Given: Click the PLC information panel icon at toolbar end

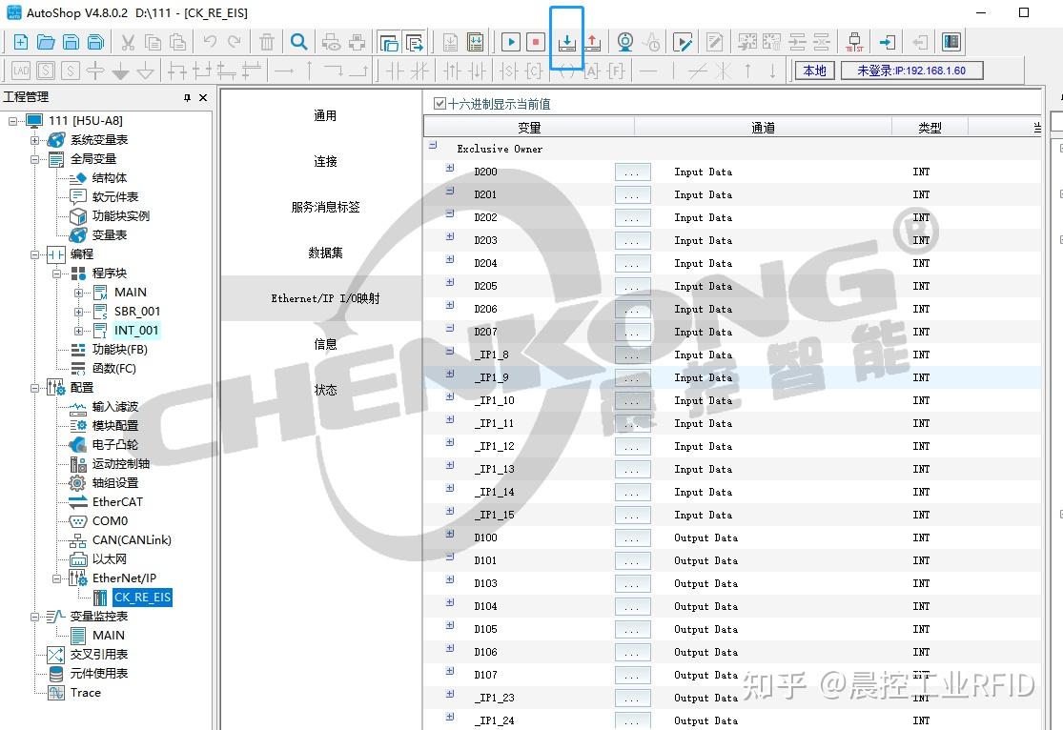Looking at the screenshot, I should (x=951, y=42).
